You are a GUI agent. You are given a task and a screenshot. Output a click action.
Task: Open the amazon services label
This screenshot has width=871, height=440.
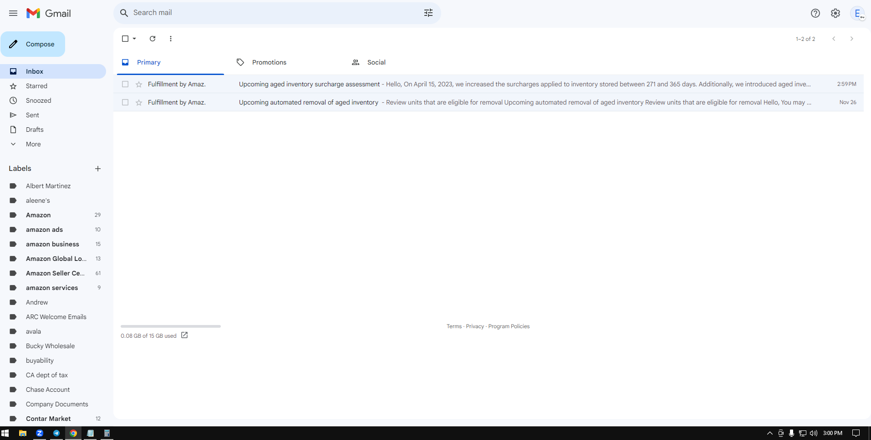click(x=53, y=288)
